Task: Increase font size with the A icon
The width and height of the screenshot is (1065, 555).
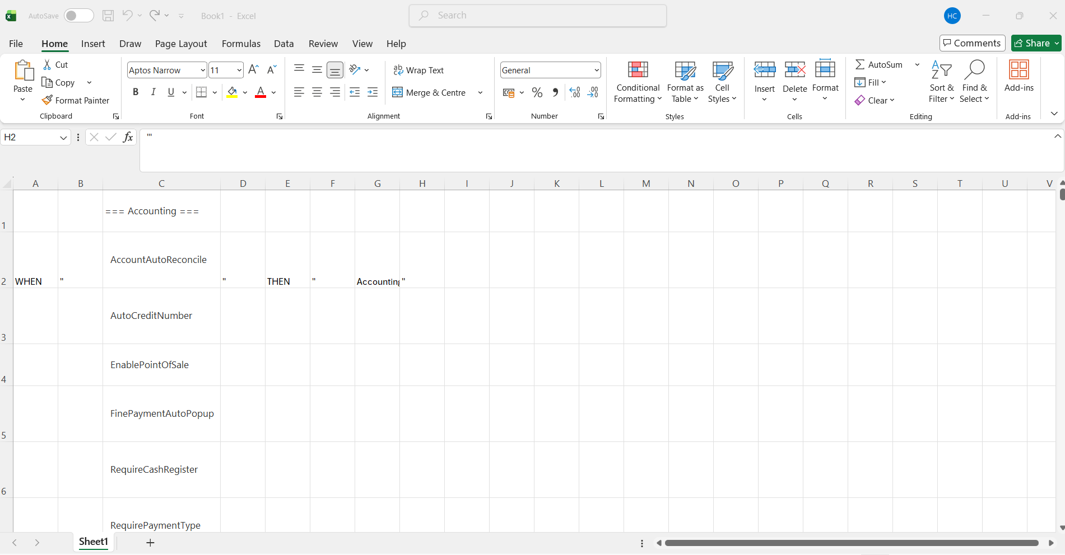Action: (253, 70)
